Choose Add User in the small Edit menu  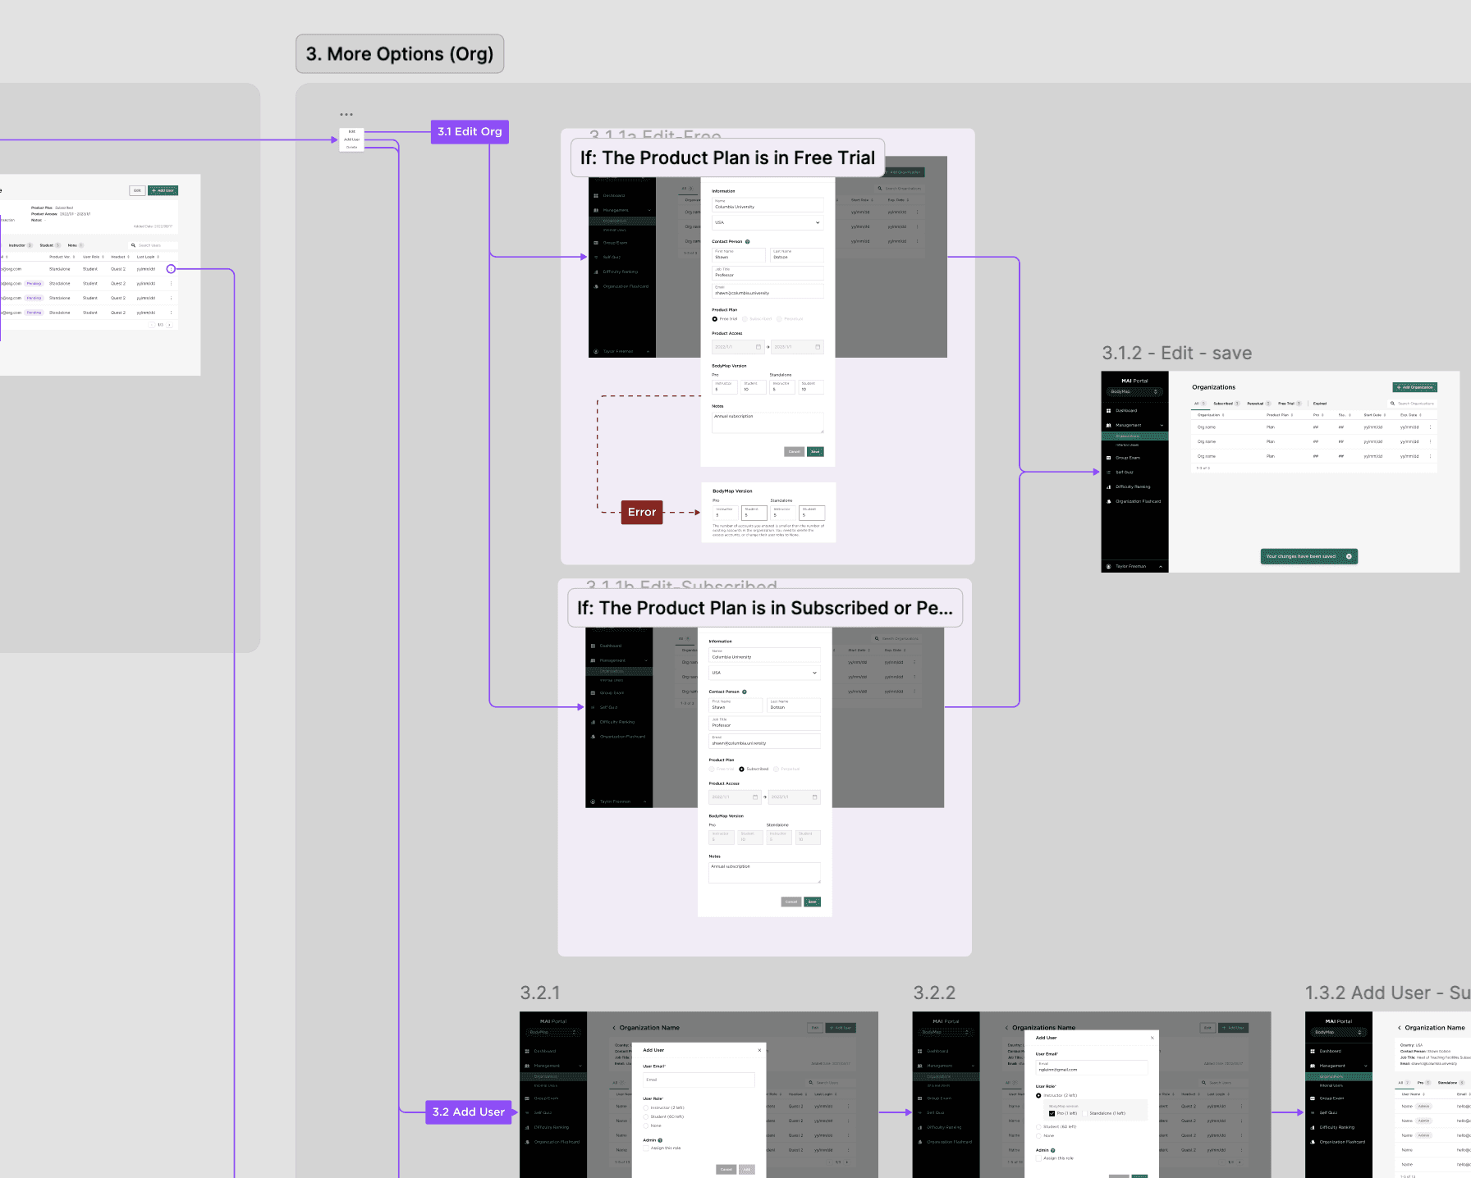(x=351, y=139)
